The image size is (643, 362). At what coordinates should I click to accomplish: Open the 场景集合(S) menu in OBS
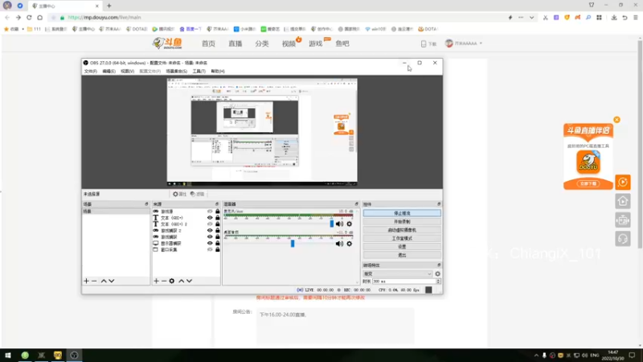176,72
